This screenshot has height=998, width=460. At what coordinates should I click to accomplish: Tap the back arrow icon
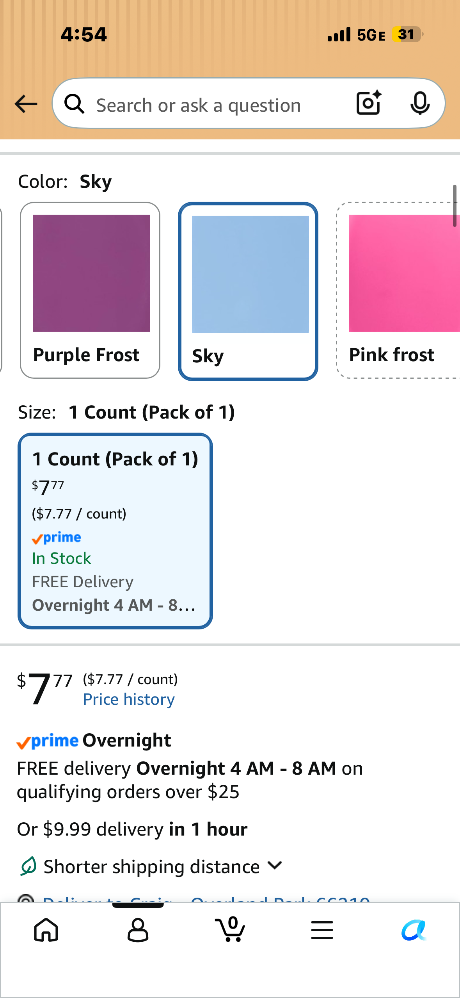pyautogui.click(x=26, y=104)
